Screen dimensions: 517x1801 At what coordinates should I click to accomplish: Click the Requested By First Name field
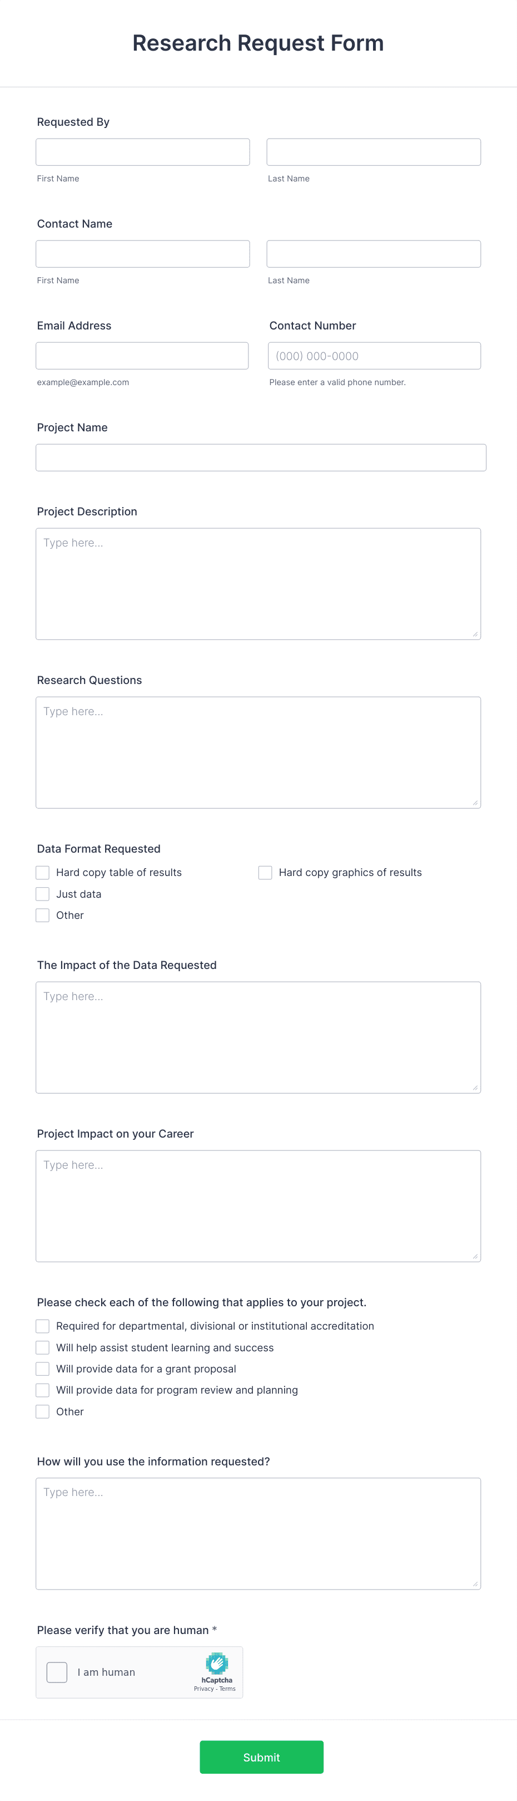pos(142,152)
